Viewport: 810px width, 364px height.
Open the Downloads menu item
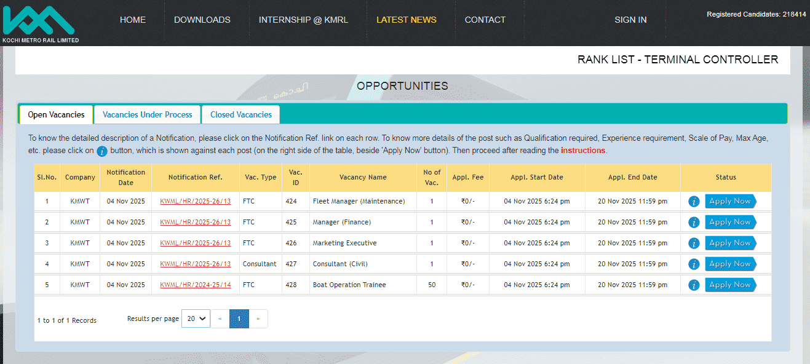coord(202,20)
